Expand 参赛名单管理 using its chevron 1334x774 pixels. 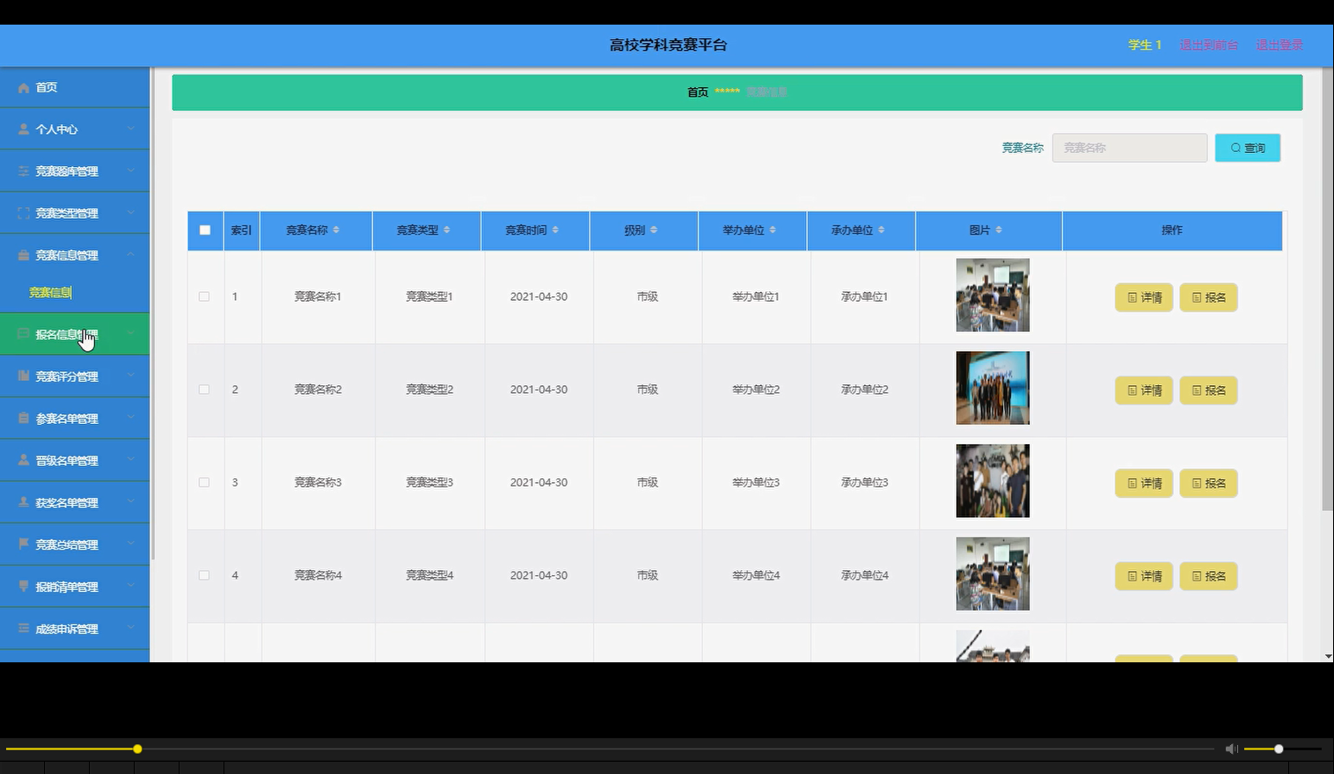click(130, 419)
